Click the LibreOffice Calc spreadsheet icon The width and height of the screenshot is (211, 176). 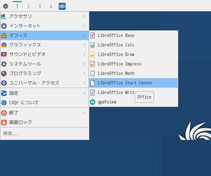coord(92,45)
